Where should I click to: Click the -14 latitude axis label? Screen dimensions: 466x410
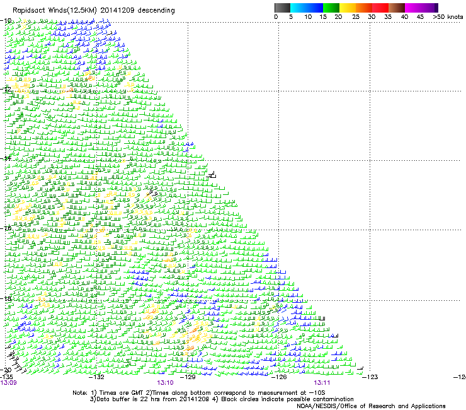(6, 158)
